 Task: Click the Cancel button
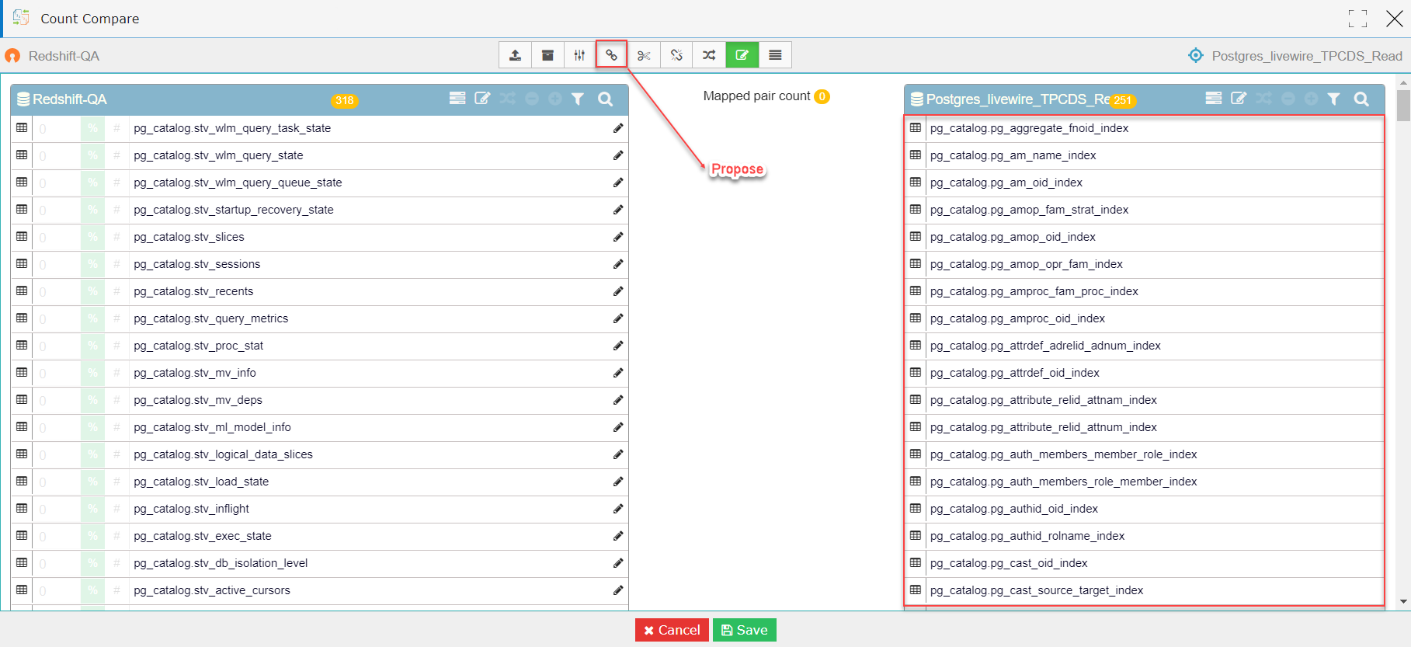coord(672,630)
